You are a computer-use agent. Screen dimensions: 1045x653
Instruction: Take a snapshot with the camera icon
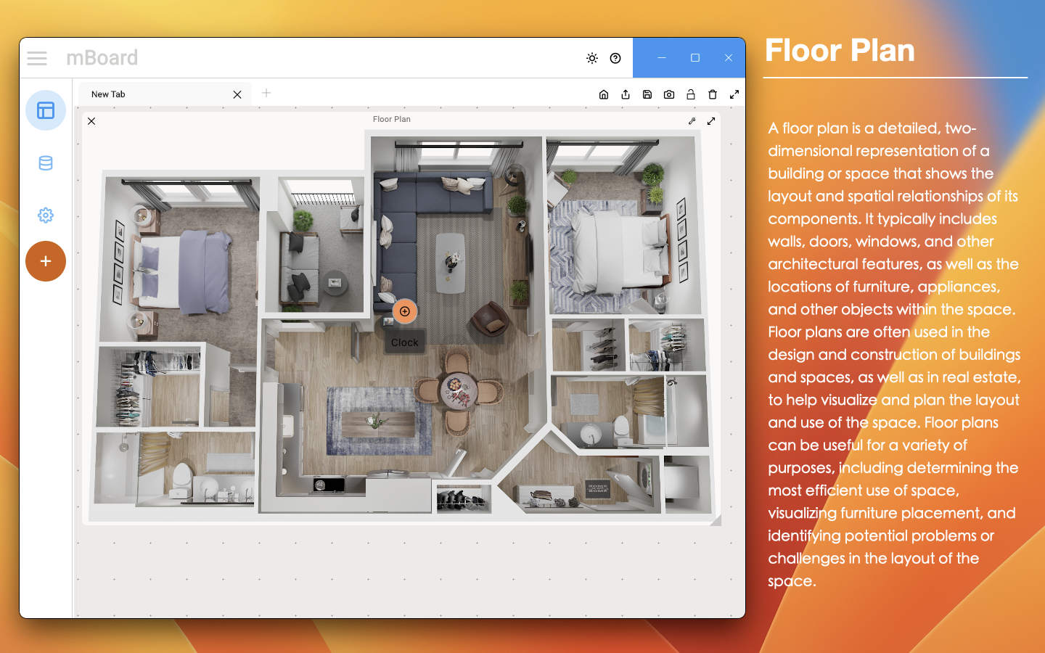(669, 94)
